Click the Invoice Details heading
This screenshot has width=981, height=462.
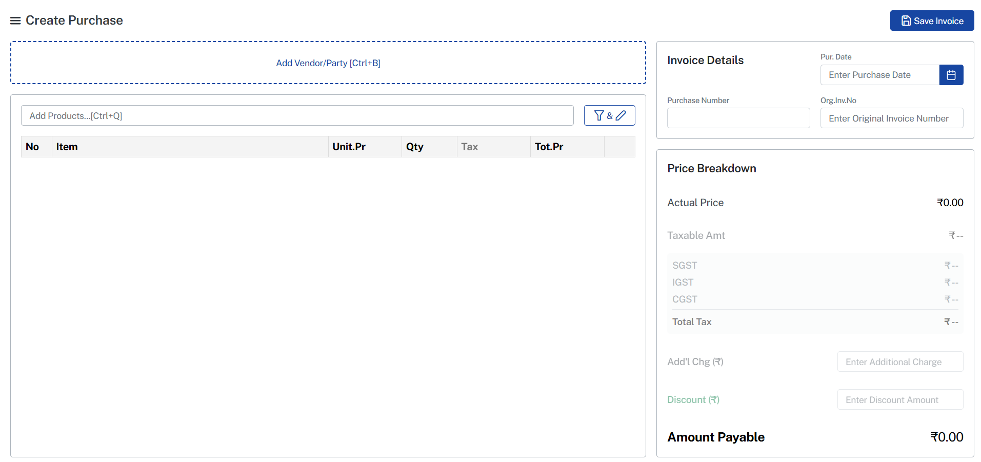(x=705, y=60)
